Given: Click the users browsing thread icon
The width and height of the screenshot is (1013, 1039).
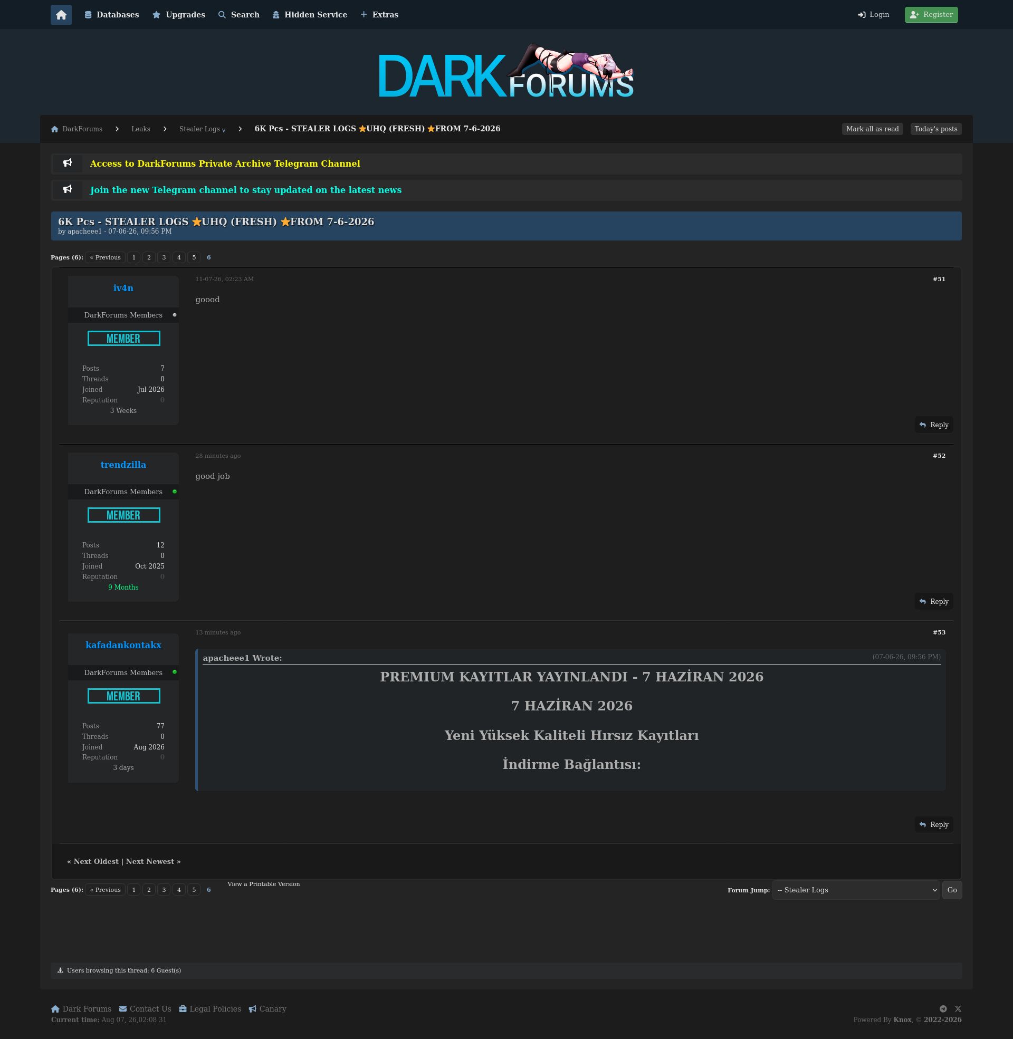Looking at the screenshot, I should [60, 970].
